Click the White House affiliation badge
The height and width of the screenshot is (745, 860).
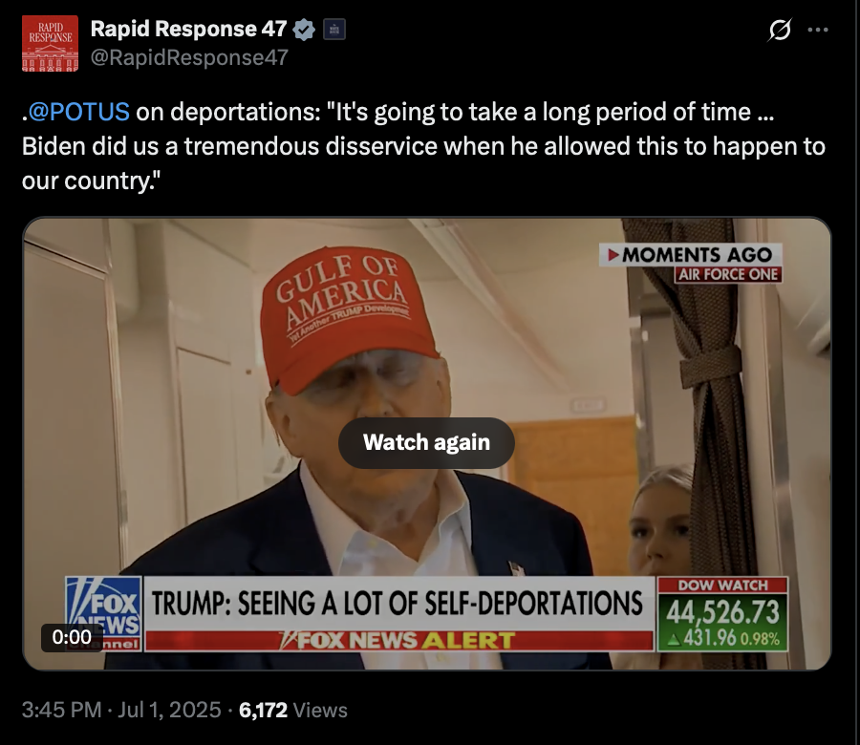(334, 30)
